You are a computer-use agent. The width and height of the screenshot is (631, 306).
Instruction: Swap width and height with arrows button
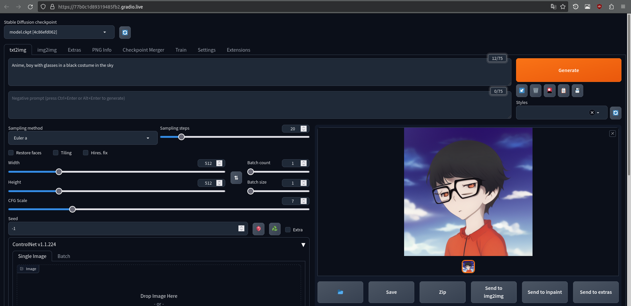236,178
